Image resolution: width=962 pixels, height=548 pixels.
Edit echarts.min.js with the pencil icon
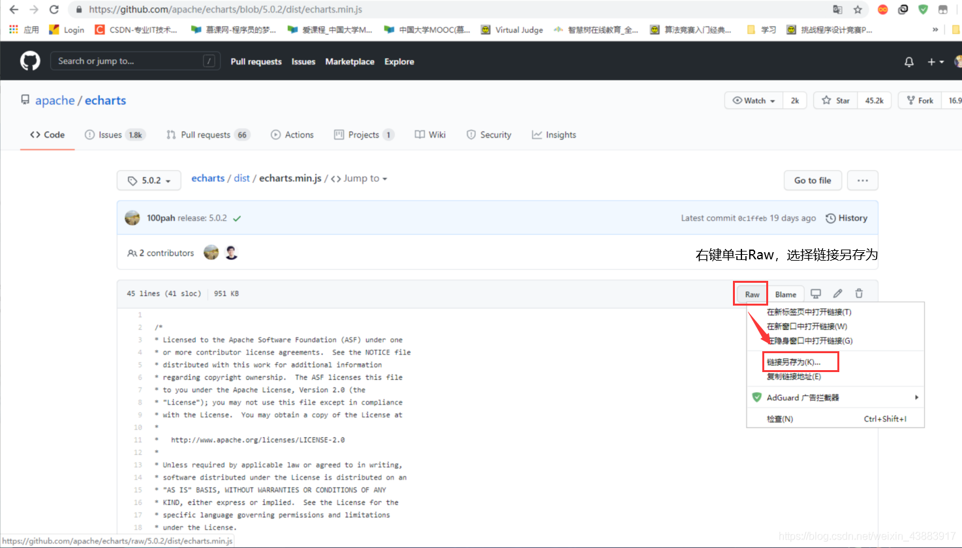point(837,293)
